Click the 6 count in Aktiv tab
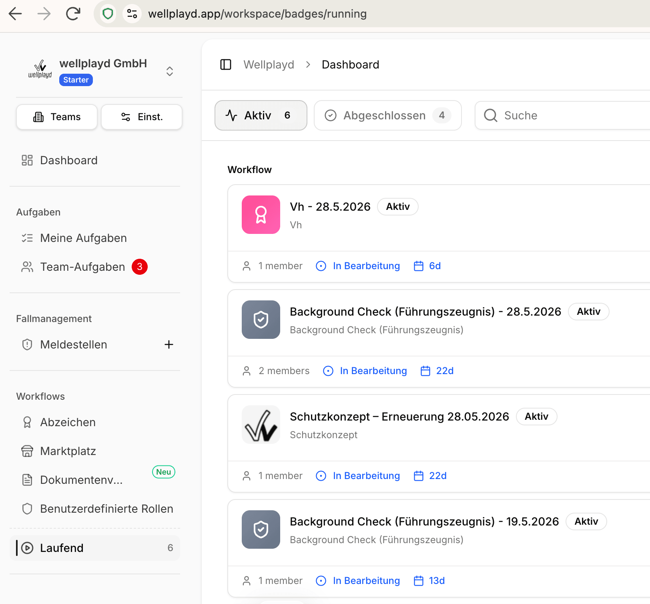 tap(287, 115)
